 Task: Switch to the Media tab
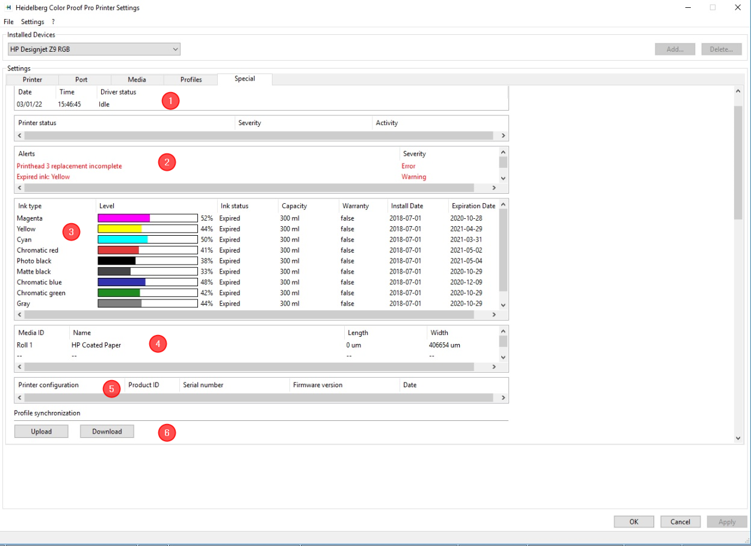(137, 79)
